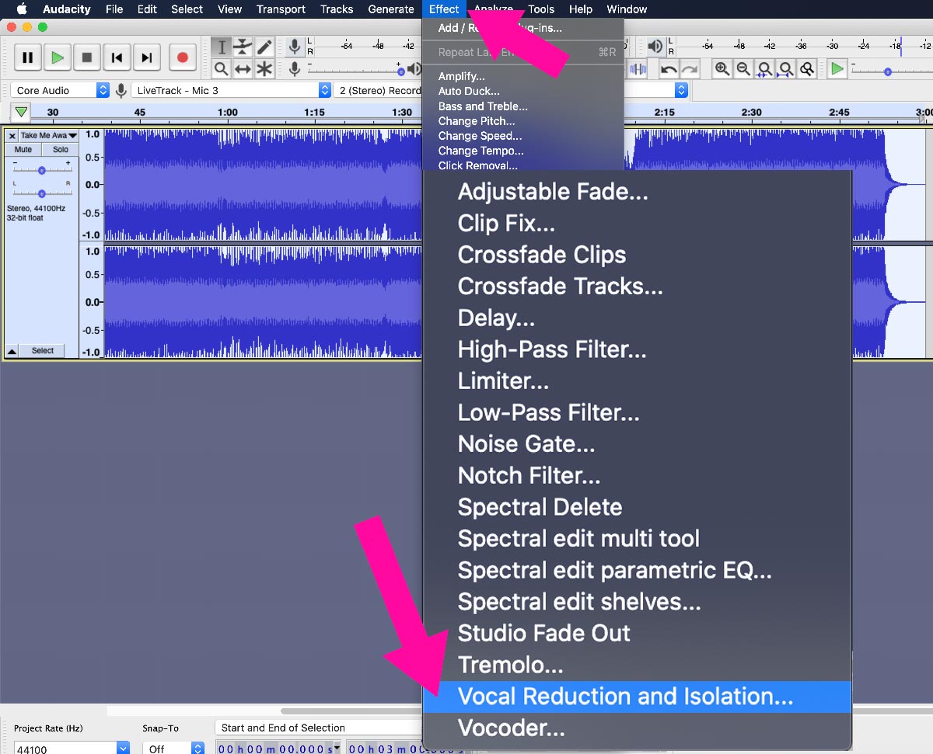Screen dimensions: 933x754
Task: Solo the Take Me Away track
Action: (61, 149)
